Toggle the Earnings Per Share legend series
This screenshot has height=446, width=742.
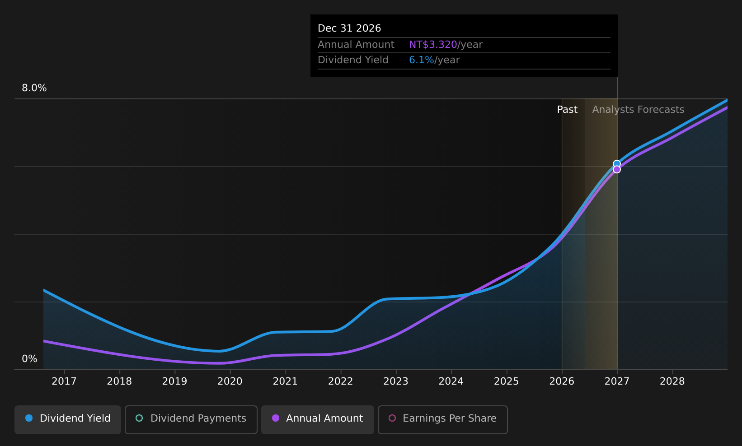coord(442,419)
